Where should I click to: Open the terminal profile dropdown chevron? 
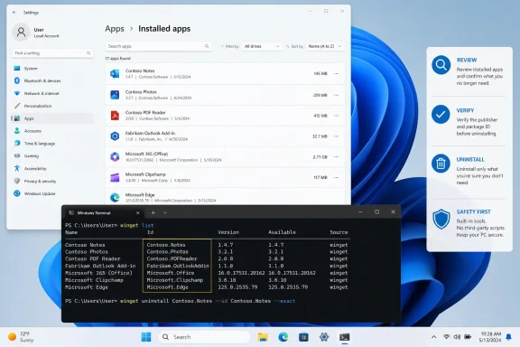pyautogui.click(x=165, y=213)
